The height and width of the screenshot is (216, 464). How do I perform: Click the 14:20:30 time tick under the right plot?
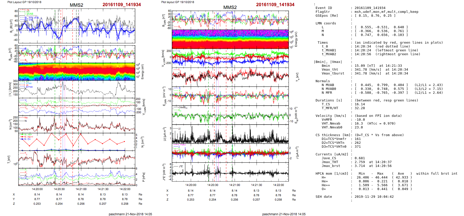tap(213, 185)
